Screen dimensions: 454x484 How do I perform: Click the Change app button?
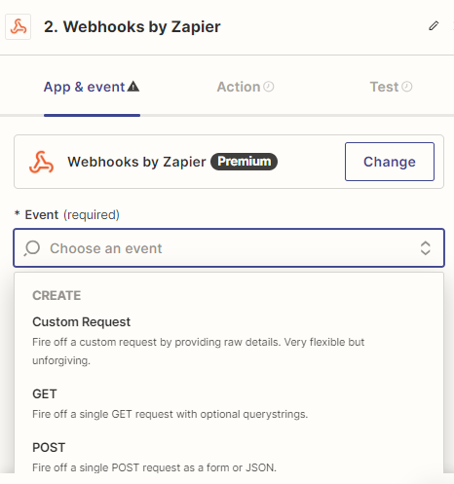[390, 162]
